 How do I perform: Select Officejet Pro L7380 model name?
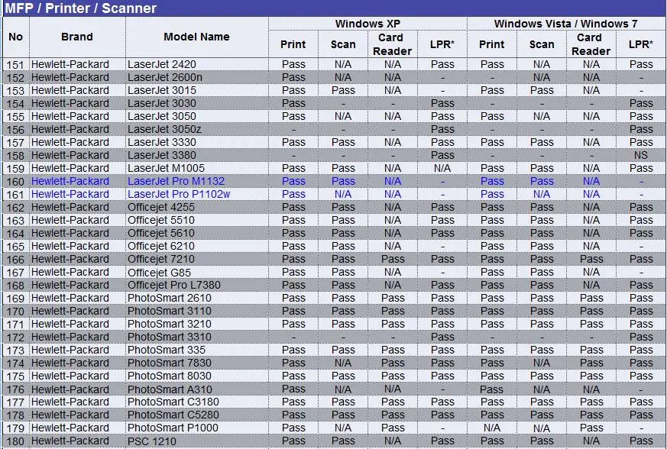(x=174, y=285)
